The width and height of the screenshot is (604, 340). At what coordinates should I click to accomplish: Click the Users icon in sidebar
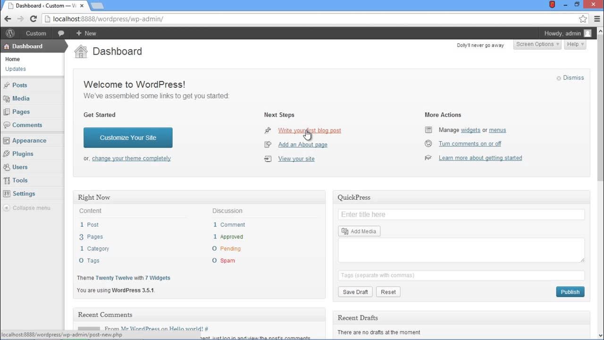[x=7, y=167]
